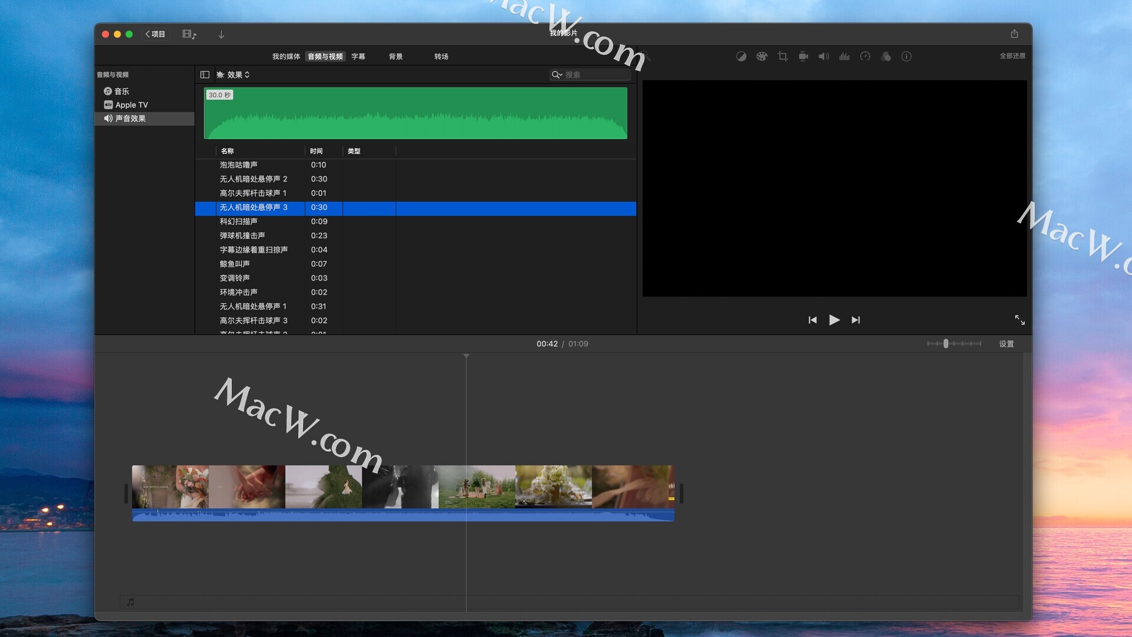The height and width of the screenshot is (637, 1132).
Task: Open the clip filter controls
Action: [x=886, y=57]
